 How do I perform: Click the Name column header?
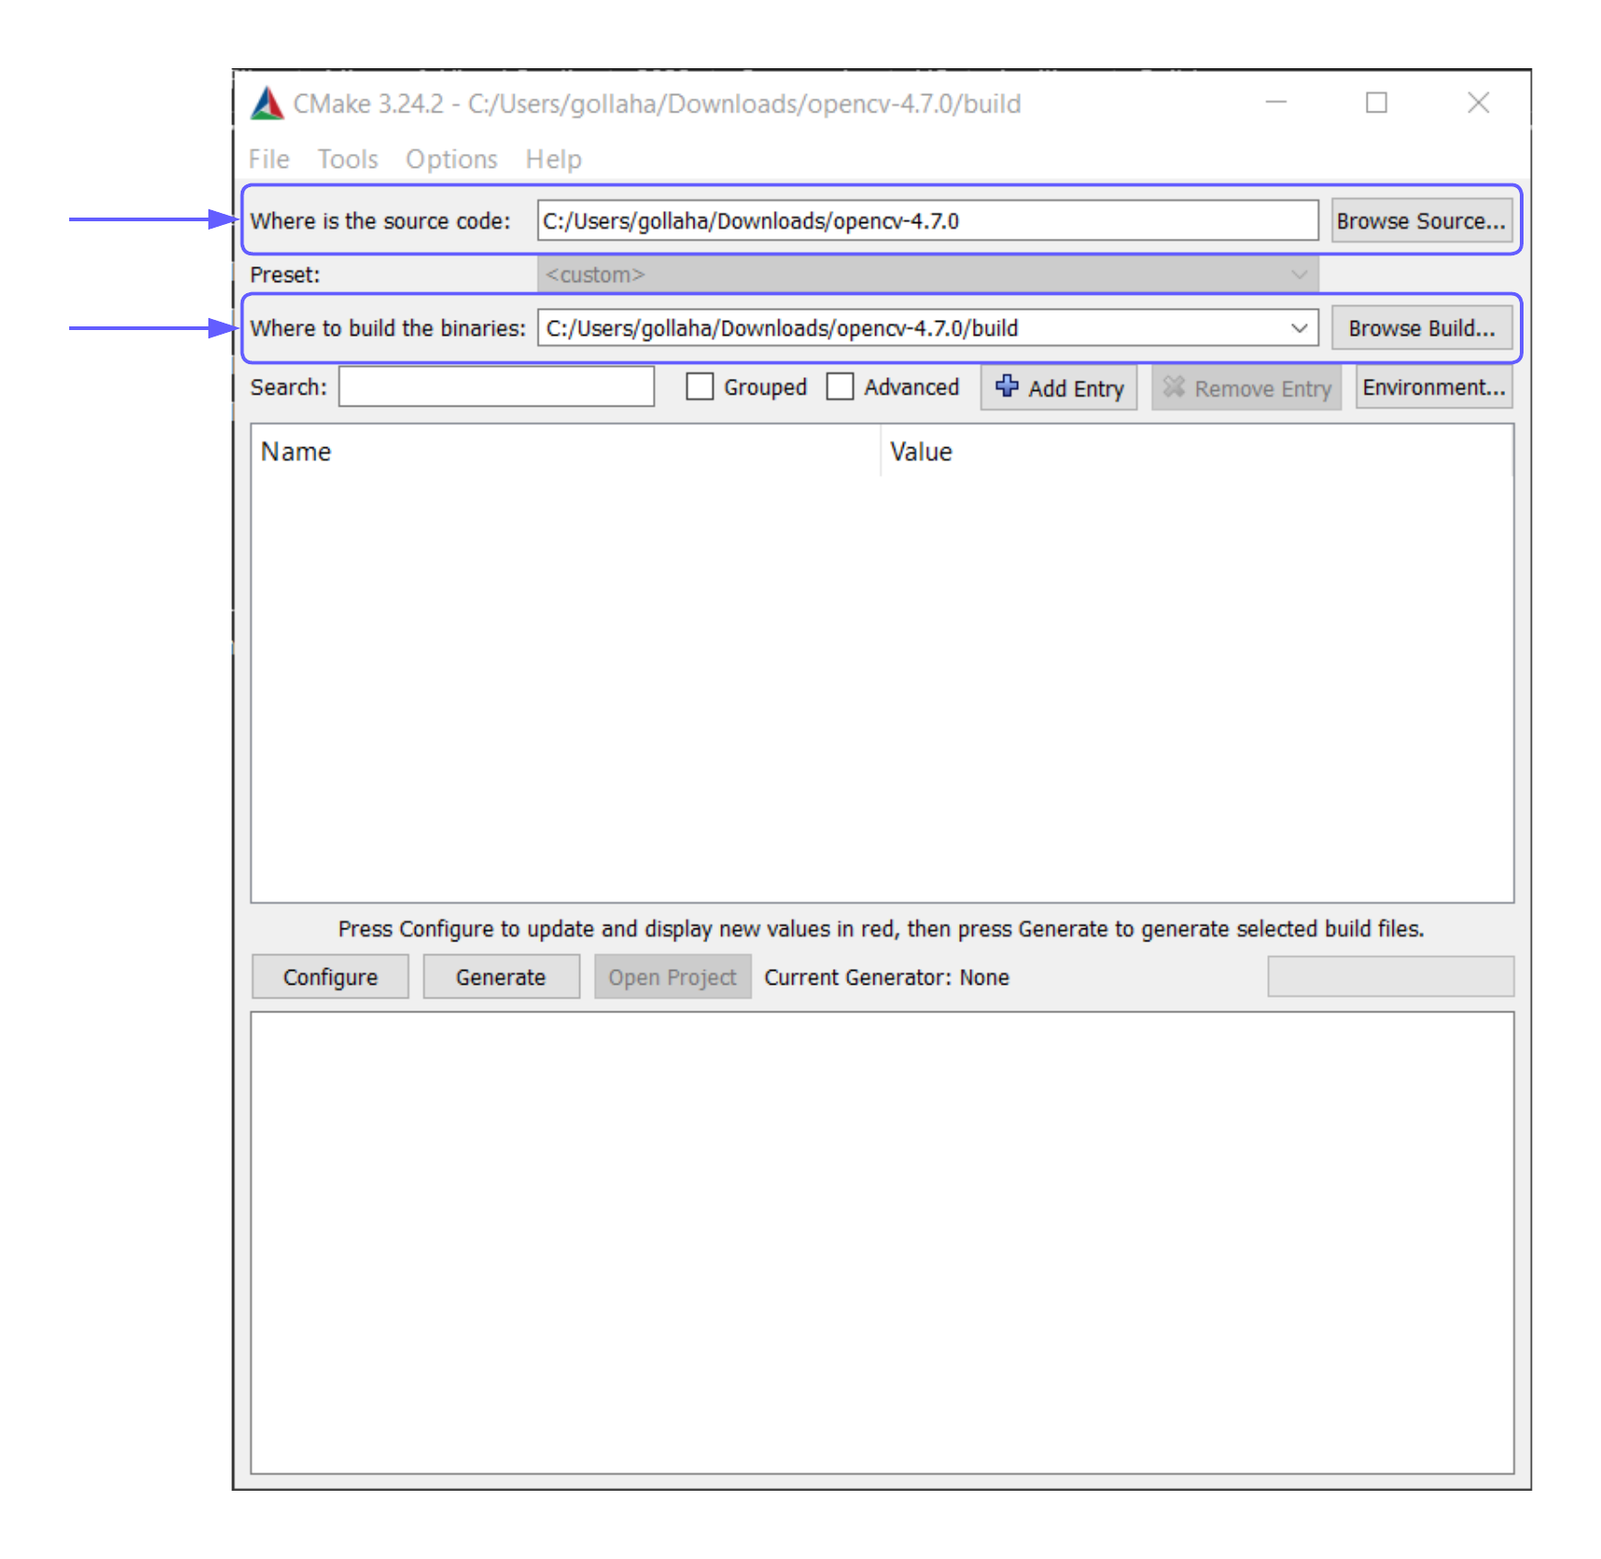click(295, 451)
